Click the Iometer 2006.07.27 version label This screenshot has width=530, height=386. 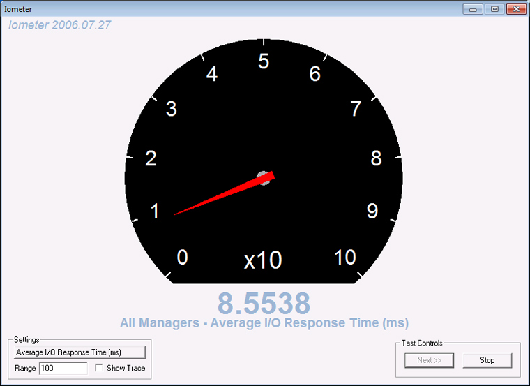pyautogui.click(x=60, y=25)
